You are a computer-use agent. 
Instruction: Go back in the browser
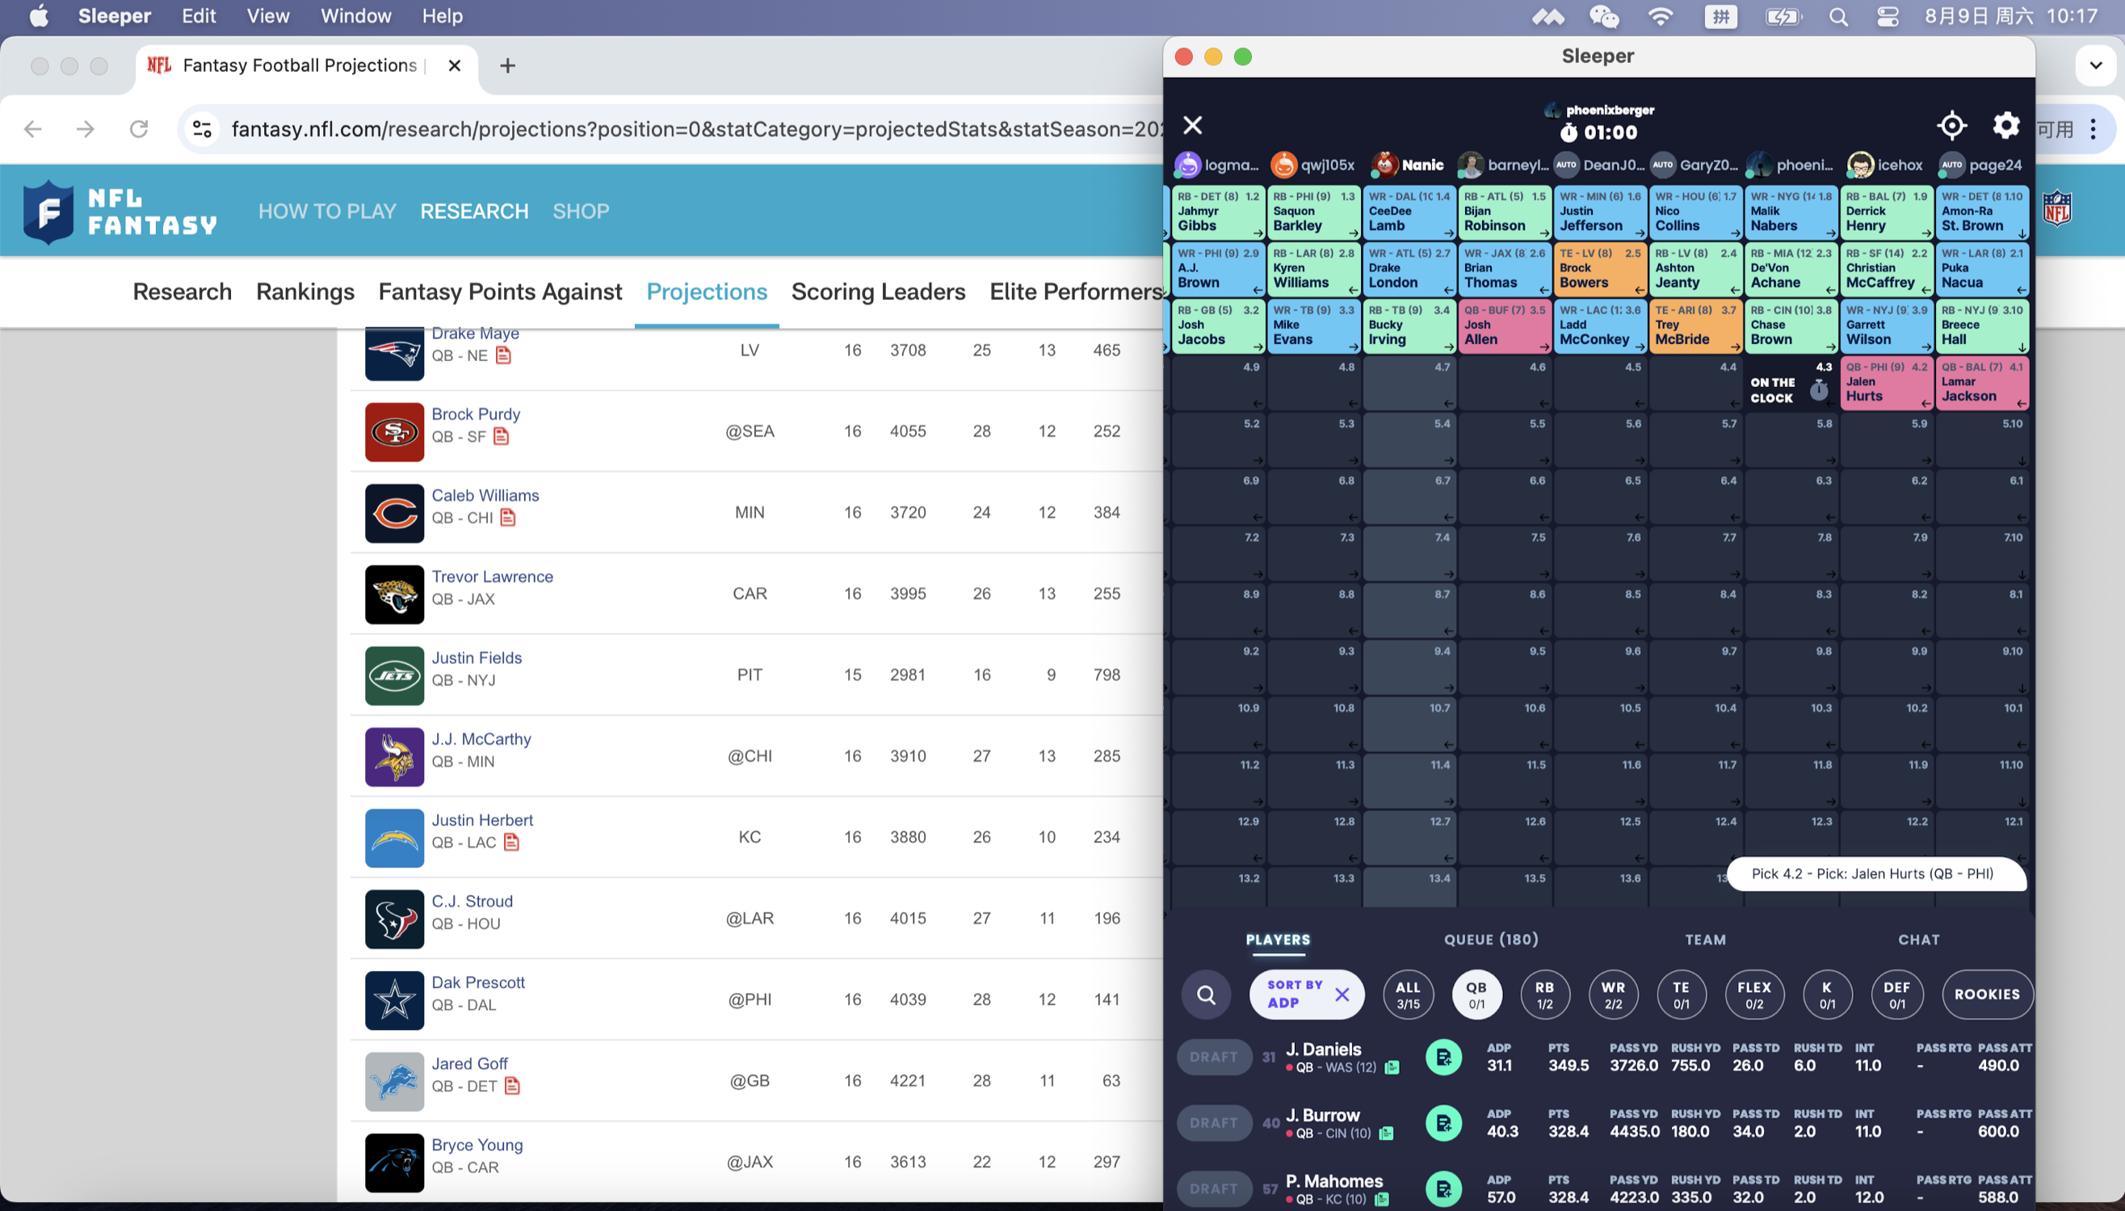coord(32,129)
